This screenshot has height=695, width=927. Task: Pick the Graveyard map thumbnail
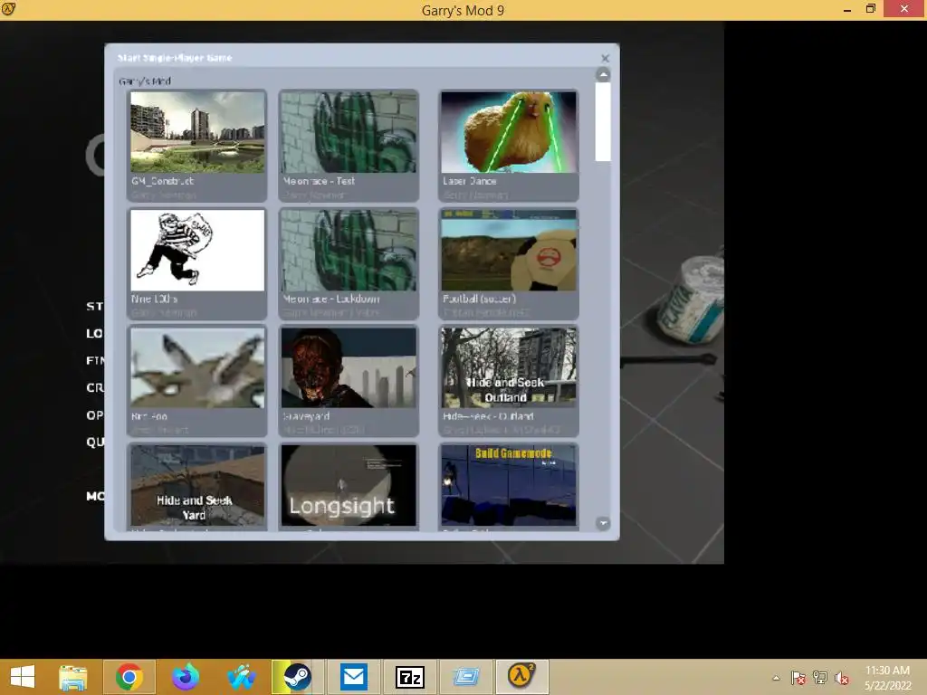pyautogui.click(x=349, y=367)
